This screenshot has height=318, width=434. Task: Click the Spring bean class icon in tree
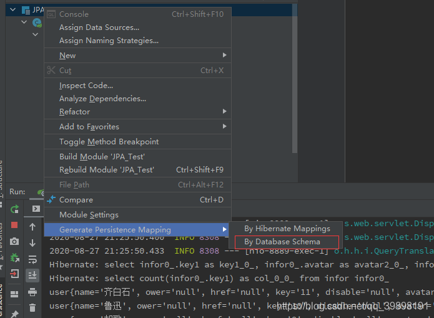pos(37,22)
